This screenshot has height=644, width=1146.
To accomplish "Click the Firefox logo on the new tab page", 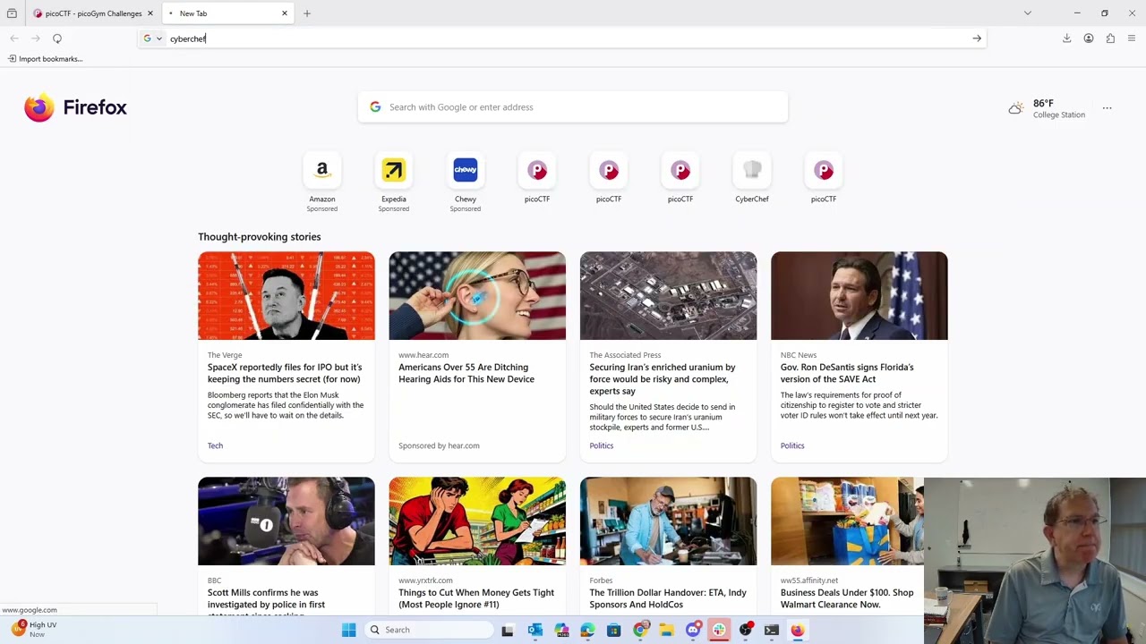I will pos(75,107).
